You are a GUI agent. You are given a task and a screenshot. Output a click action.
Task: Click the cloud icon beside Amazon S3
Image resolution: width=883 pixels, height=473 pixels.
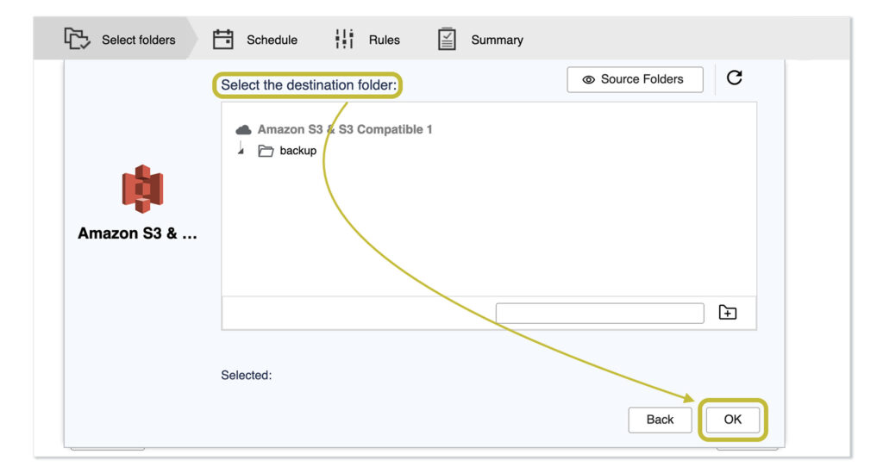pos(244,129)
